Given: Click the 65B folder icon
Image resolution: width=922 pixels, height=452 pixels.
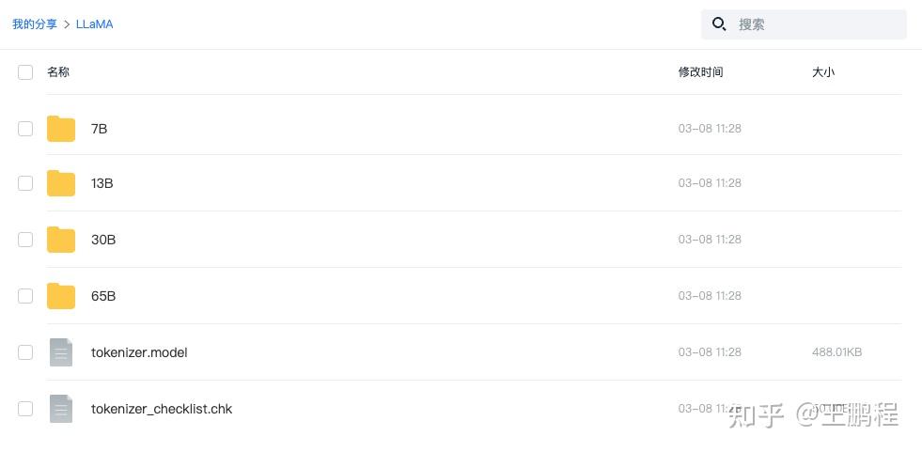Looking at the screenshot, I should 61,296.
